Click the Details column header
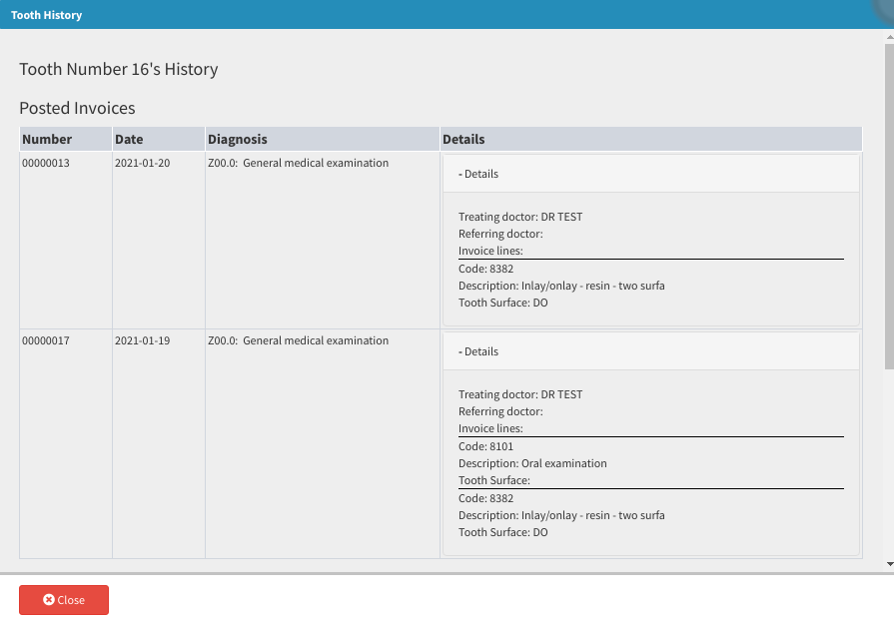 (463, 140)
